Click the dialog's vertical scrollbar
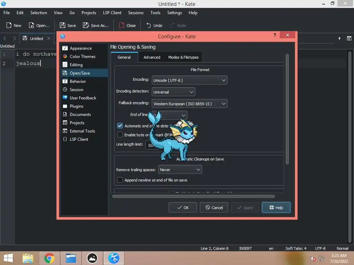 click(287, 109)
